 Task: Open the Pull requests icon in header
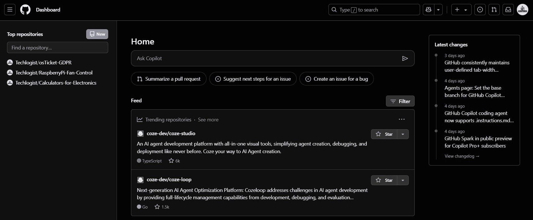[494, 10]
